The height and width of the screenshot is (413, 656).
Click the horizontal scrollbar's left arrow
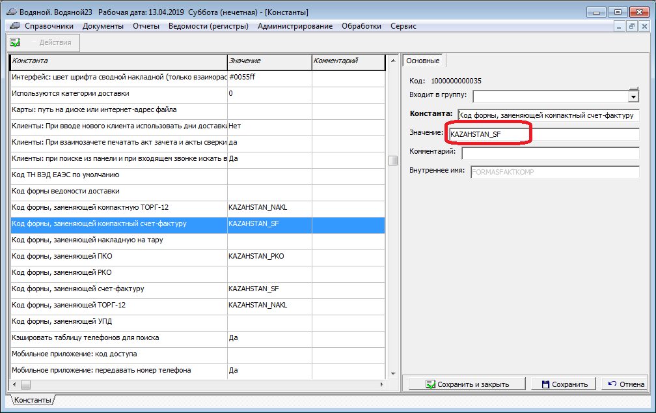14,384
